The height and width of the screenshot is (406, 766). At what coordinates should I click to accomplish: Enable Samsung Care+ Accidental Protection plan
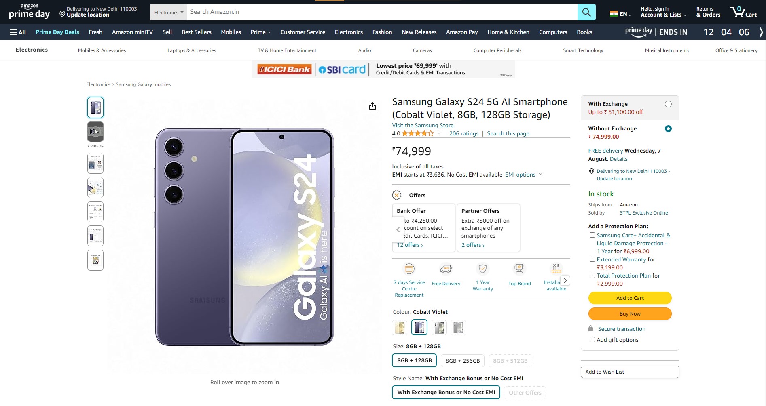[x=592, y=235]
